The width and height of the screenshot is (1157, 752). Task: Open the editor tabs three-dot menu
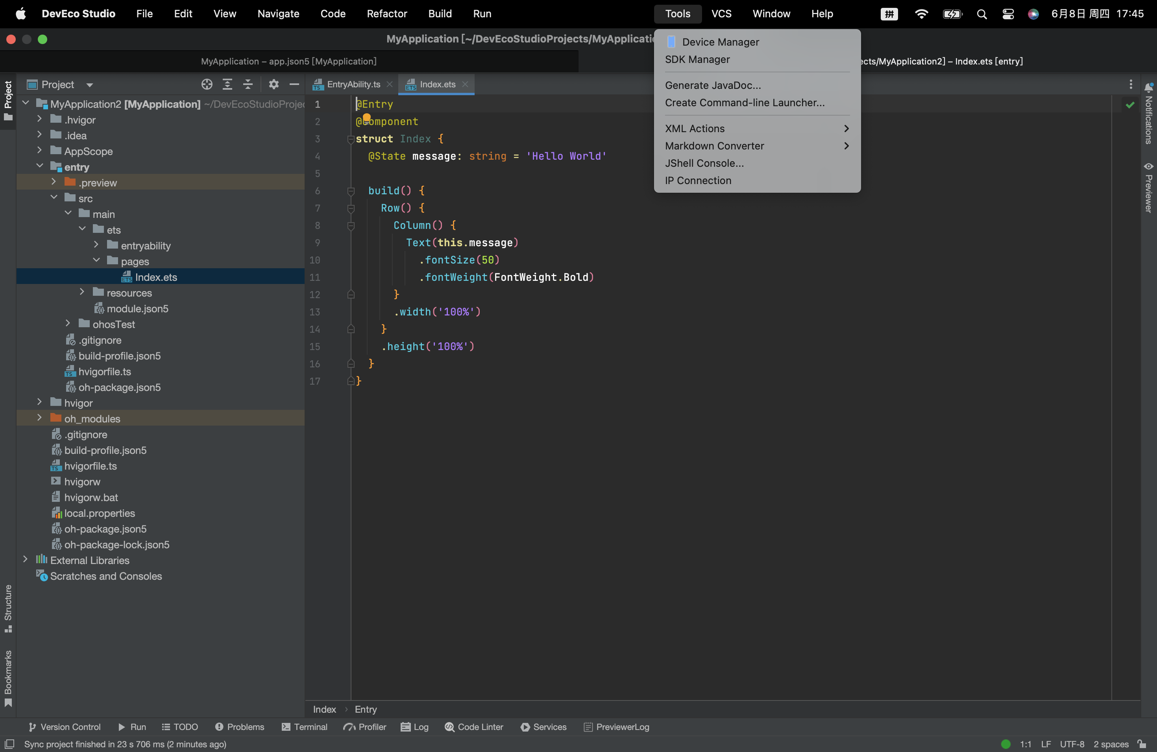(x=1131, y=85)
